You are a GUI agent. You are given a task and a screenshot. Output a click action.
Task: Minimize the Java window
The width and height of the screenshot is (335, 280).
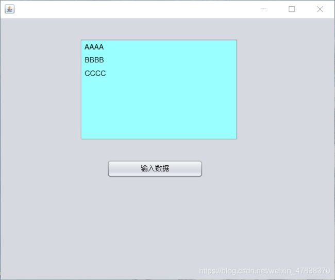point(264,9)
